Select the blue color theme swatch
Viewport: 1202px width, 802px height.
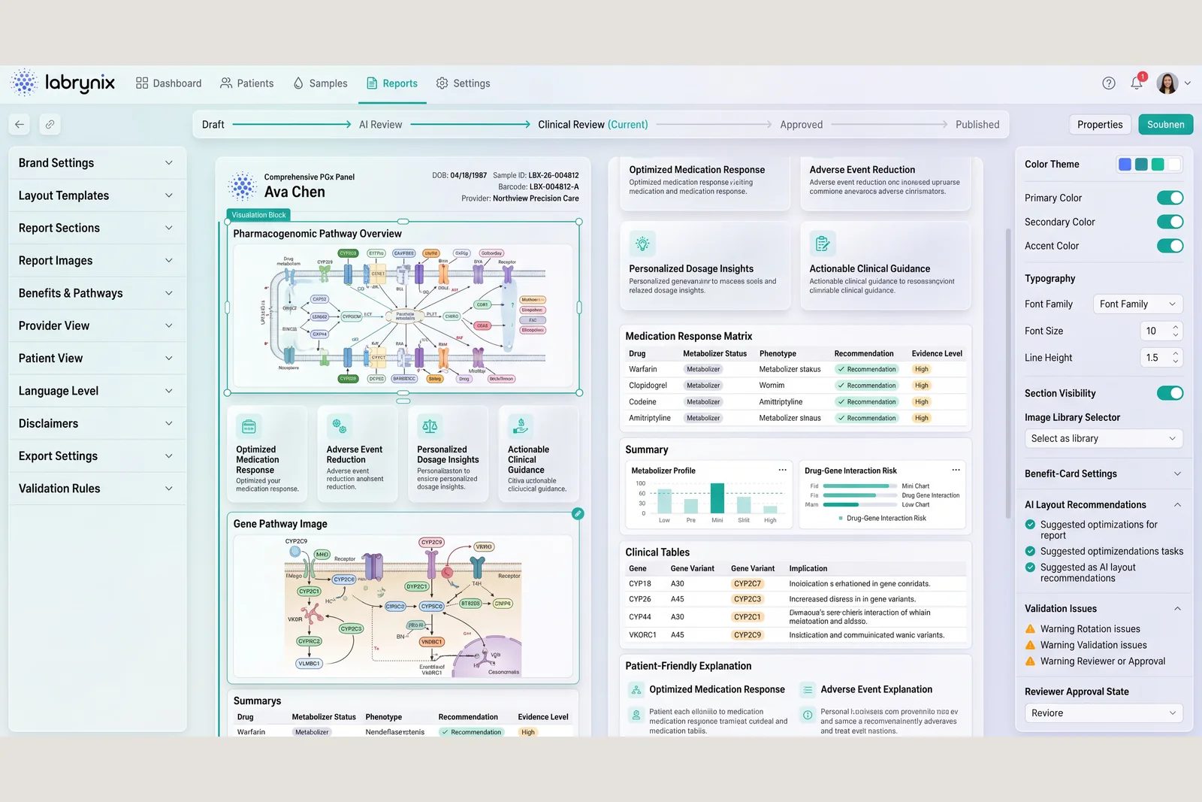click(x=1125, y=165)
